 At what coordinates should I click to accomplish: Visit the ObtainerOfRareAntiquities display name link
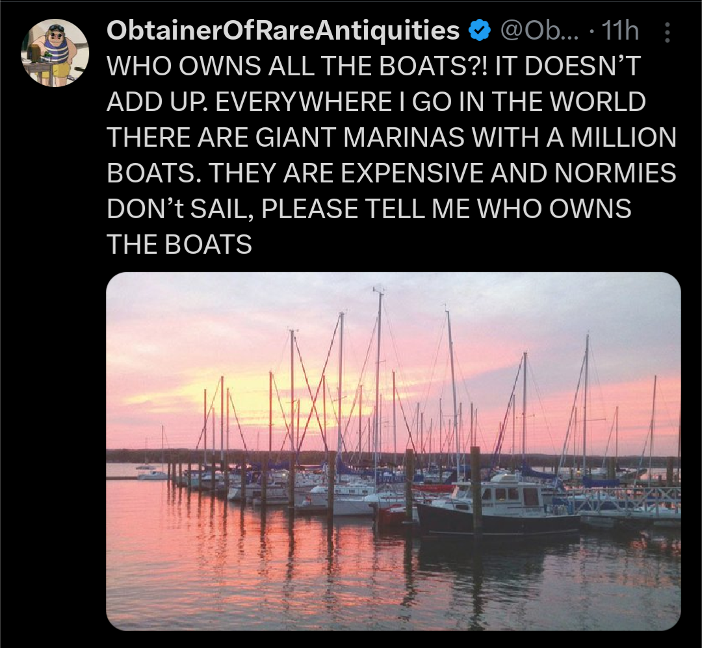[283, 31]
